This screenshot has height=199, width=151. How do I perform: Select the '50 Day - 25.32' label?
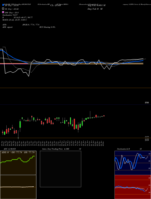click(11, 9)
